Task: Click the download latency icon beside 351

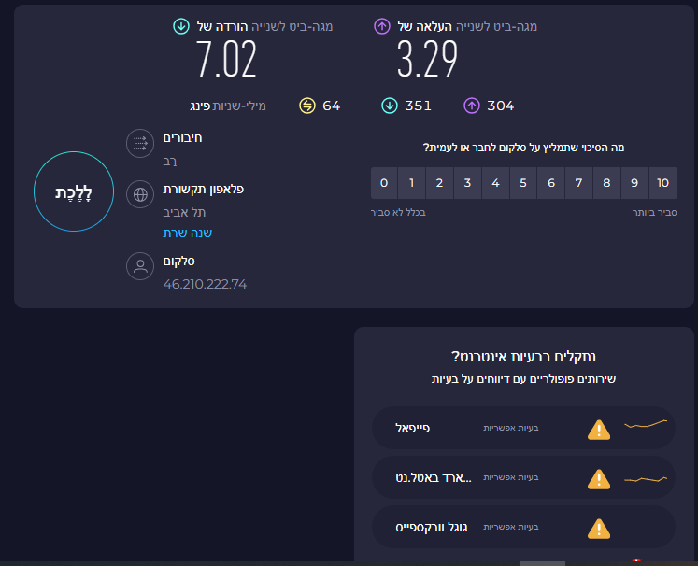Action: pyautogui.click(x=390, y=106)
